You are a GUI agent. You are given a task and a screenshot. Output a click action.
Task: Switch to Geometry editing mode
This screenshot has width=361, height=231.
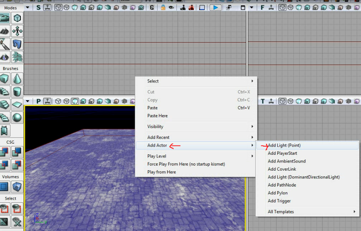coord(17,18)
